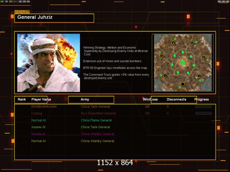Viewport: 230px width, 172px height.
Task: Click start position 1 marker on minimap
Action: coord(165,76)
